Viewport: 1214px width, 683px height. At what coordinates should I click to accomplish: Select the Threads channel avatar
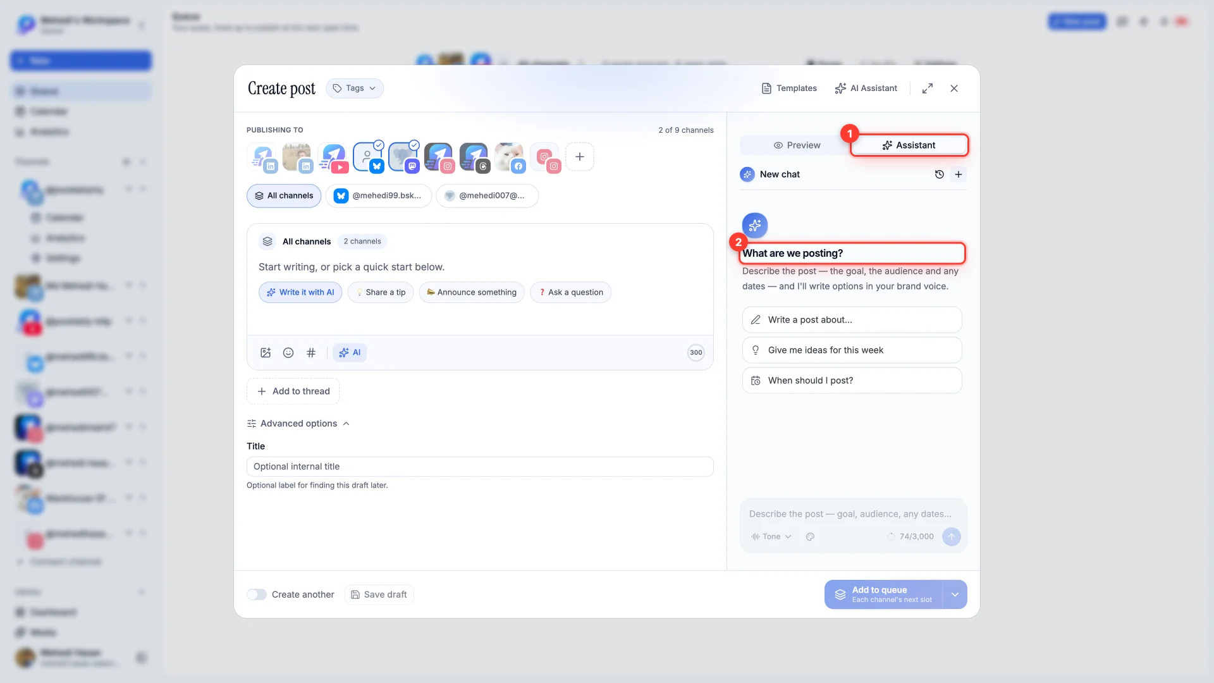(x=474, y=157)
